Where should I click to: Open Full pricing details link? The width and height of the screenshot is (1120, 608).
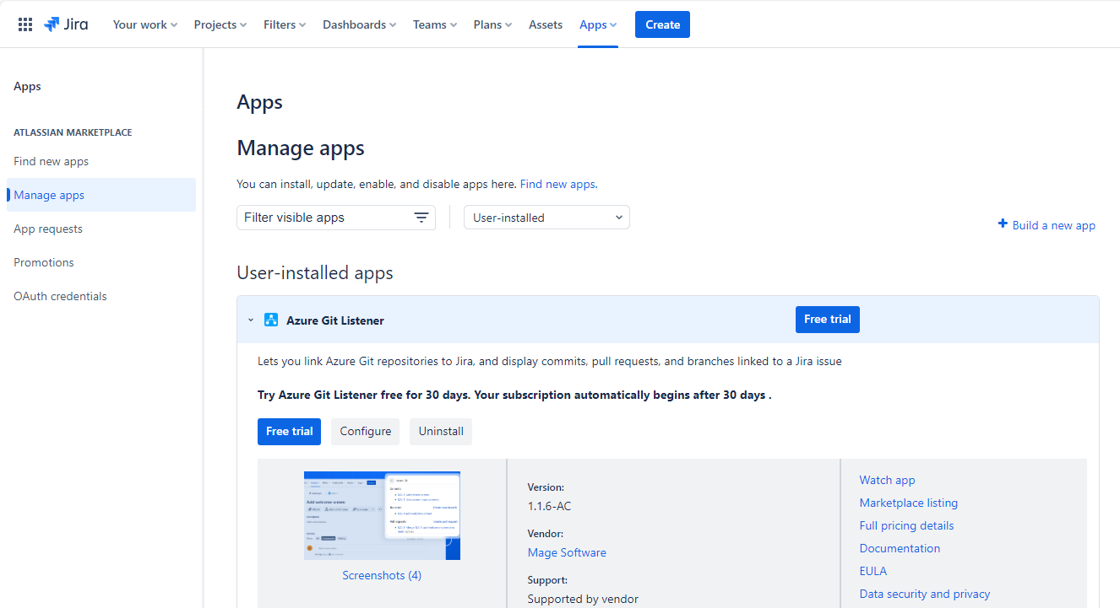906,525
